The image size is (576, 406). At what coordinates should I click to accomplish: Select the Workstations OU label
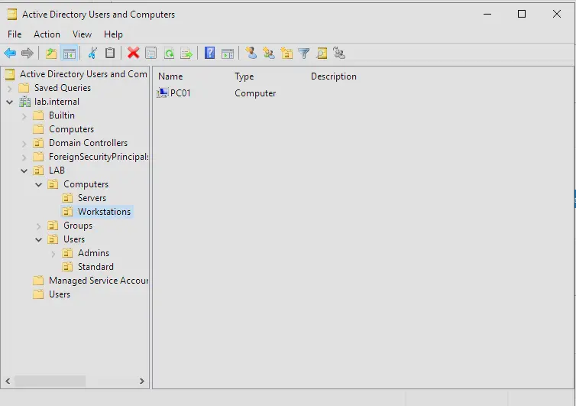(104, 212)
